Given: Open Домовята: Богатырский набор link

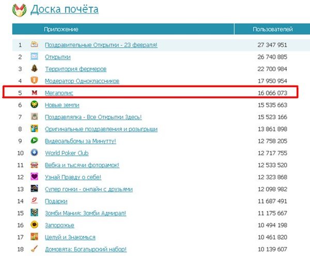Looking at the screenshot, I should (x=85, y=249).
